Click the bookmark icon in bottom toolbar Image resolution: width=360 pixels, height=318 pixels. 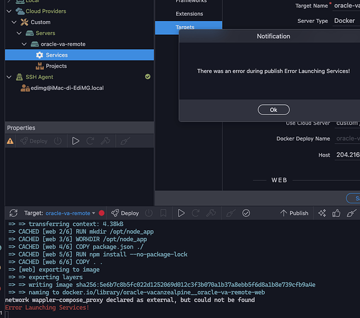coord(163,213)
